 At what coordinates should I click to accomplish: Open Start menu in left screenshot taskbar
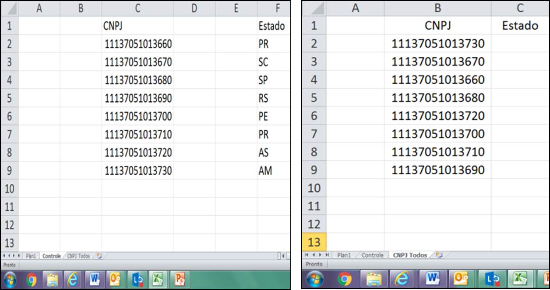coord(10,280)
